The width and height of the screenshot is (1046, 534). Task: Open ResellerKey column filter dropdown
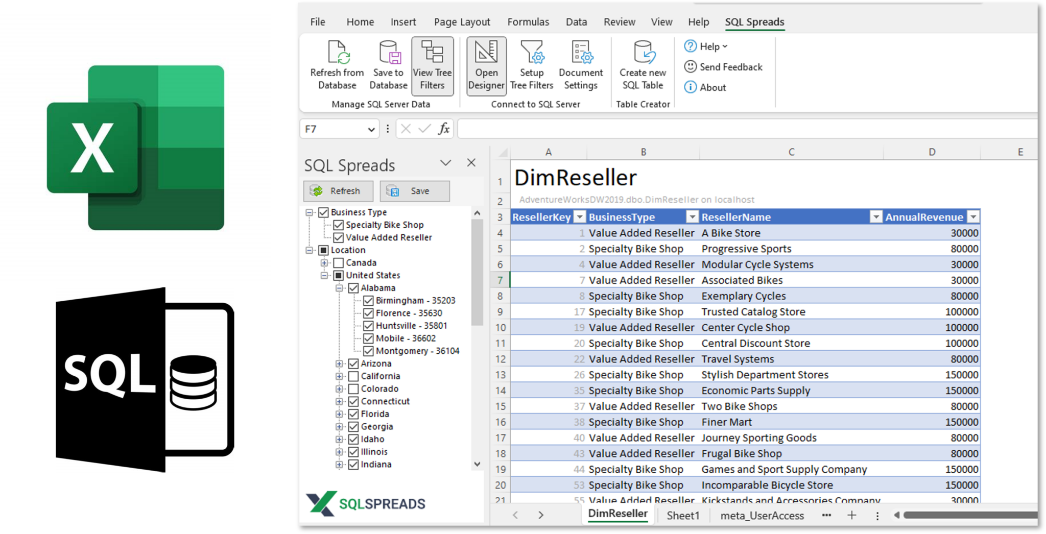click(x=579, y=217)
